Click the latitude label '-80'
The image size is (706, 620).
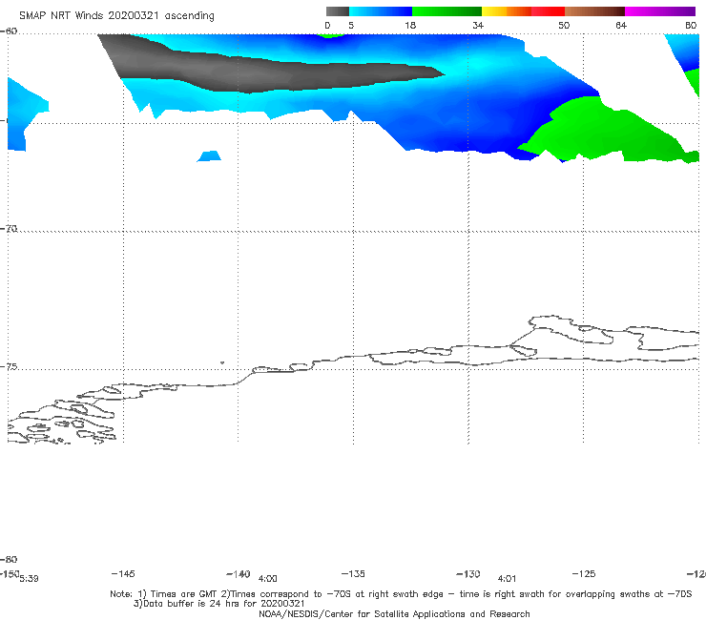point(9,559)
